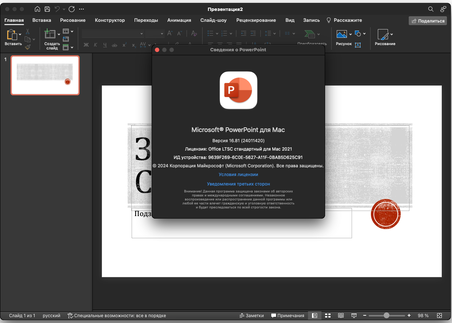This screenshot has height=323, width=452.
Task: Expand the shapes dropdown arrow
Action: [x=364, y=33]
